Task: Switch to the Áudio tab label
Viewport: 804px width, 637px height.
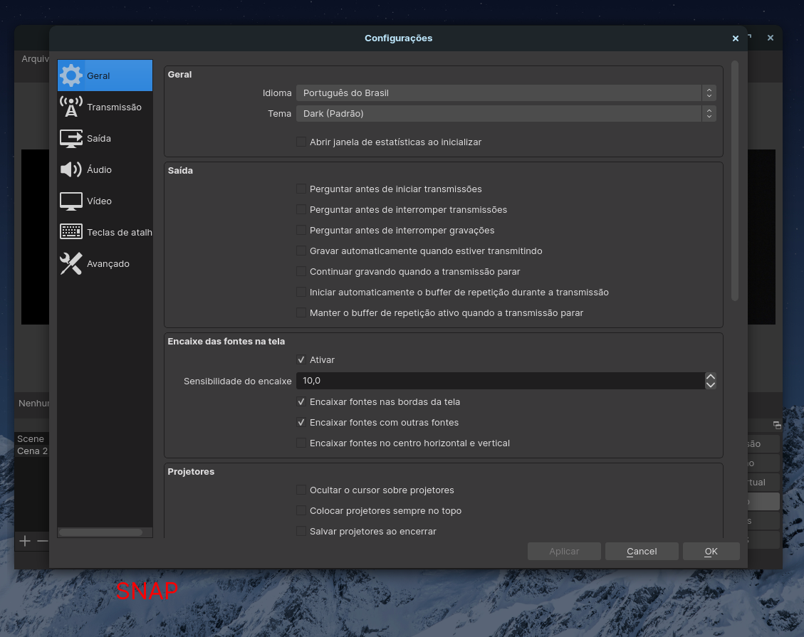Action: (x=99, y=169)
